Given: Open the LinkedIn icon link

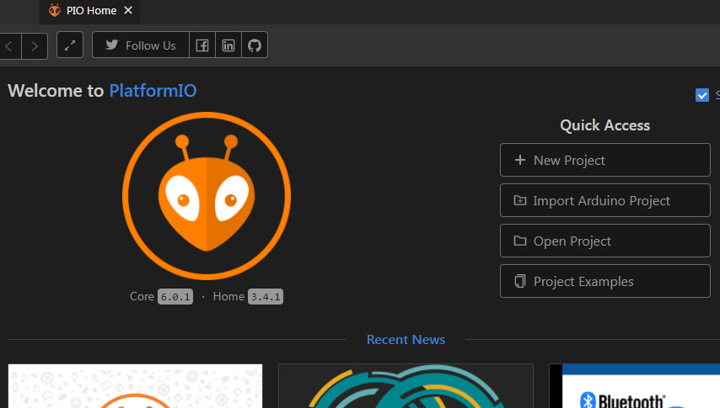Looking at the screenshot, I should coord(228,45).
